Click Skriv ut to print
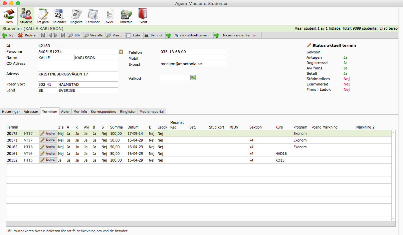Screen dimensions: 403x235 [154, 35]
